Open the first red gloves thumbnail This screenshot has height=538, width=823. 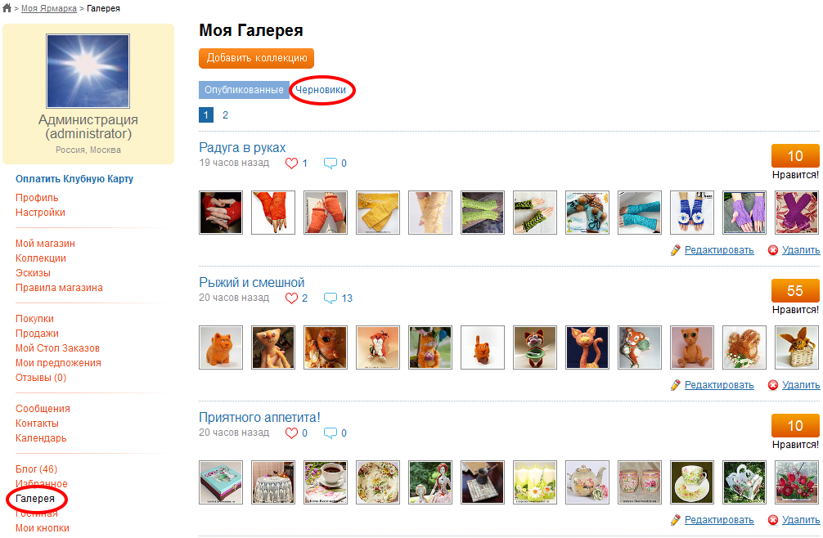click(x=221, y=213)
